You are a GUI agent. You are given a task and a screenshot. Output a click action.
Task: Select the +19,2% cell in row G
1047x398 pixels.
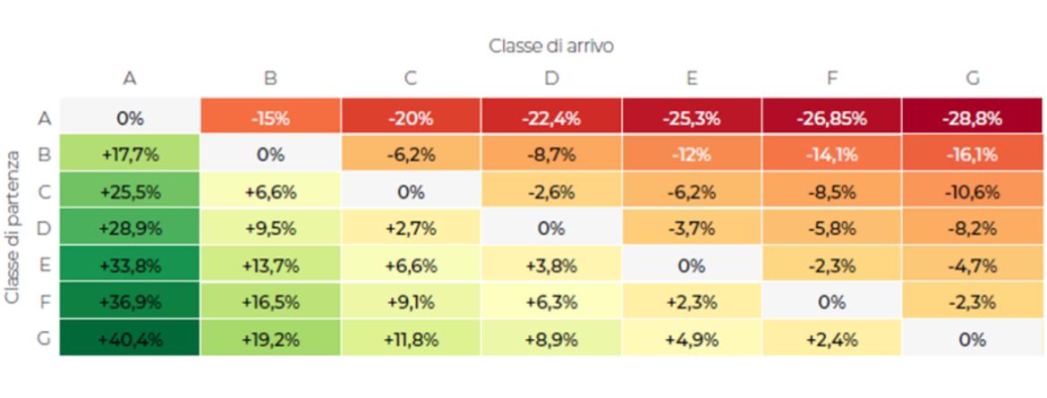(x=270, y=340)
